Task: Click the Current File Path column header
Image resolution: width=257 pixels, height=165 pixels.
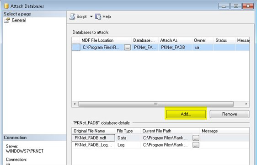Action: (170, 131)
